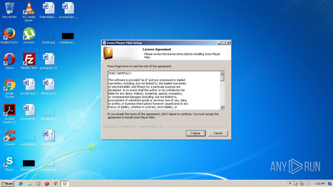The image size is (333, 187).
Task: Select the illinoisva.rtf document icon
Action: tap(48, 87)
